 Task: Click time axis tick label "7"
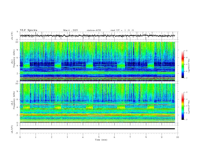coord(130,137)
